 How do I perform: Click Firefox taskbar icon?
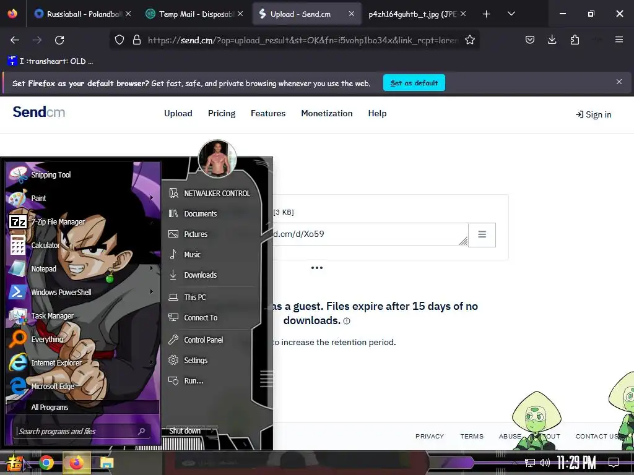coord(76,463)
